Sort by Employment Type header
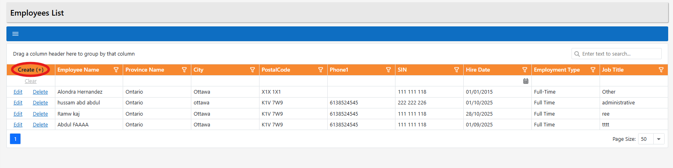Screen dimensions: 673x168 pyautogui.click(x=557, y=70)
